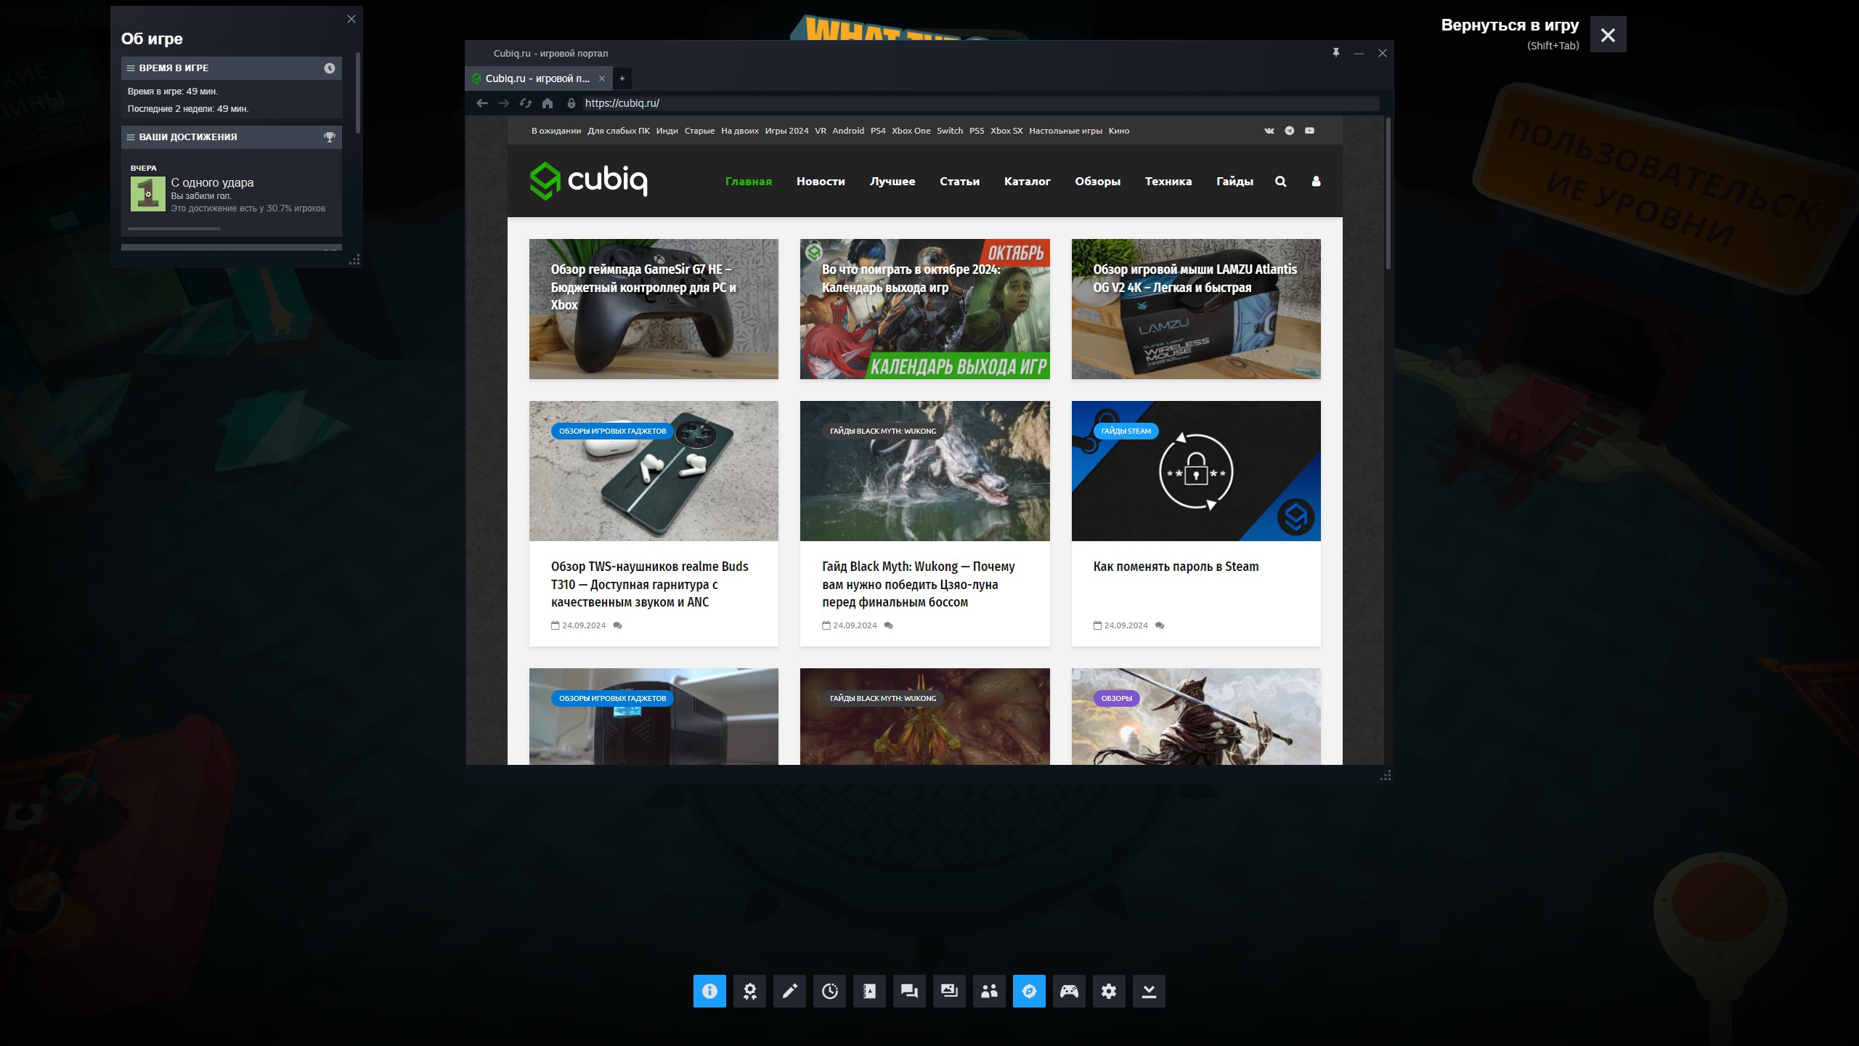Viewport: 1859px width, 1046px height.
Task: Open controller settings gamepad icon in the overlay toolbar
Action: [x=1069, y=991]
